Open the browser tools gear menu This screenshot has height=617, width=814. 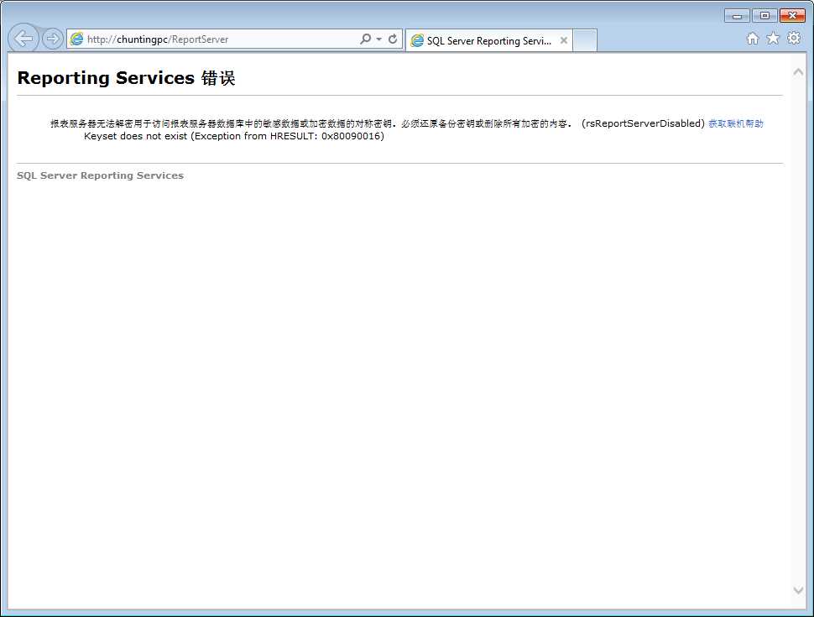[x=794, y=38]
